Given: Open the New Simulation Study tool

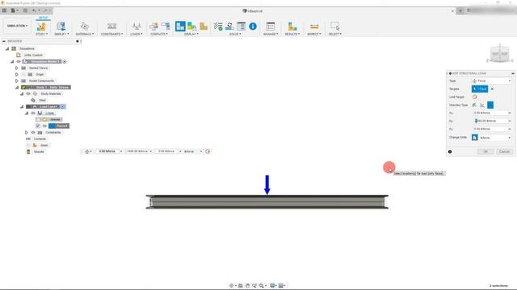Looking at the screenshot, I should click(x=41, y=27).
